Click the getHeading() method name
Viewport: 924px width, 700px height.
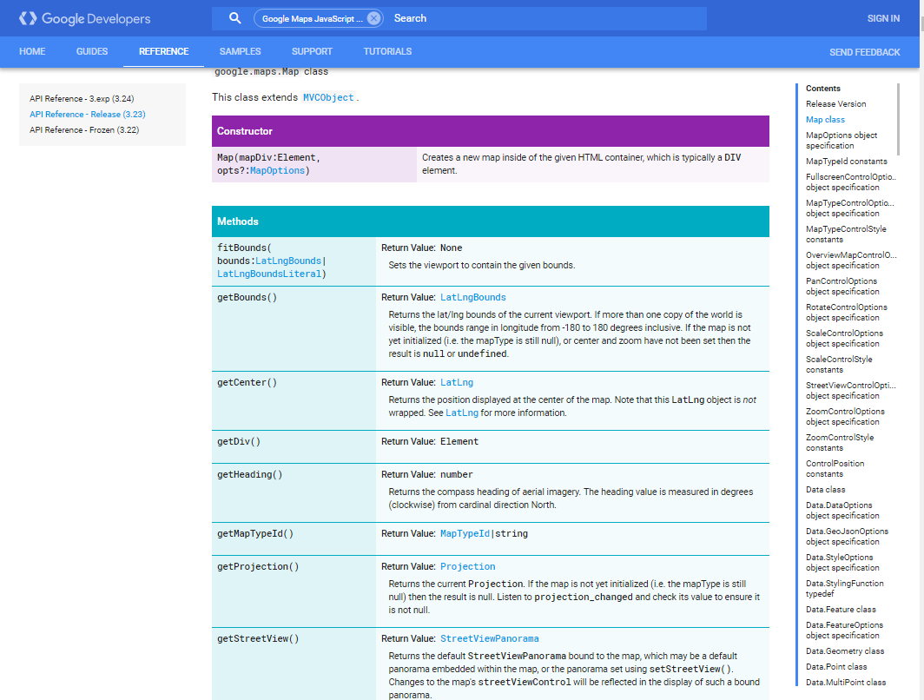pyautogui.click(x=250, y=474)
